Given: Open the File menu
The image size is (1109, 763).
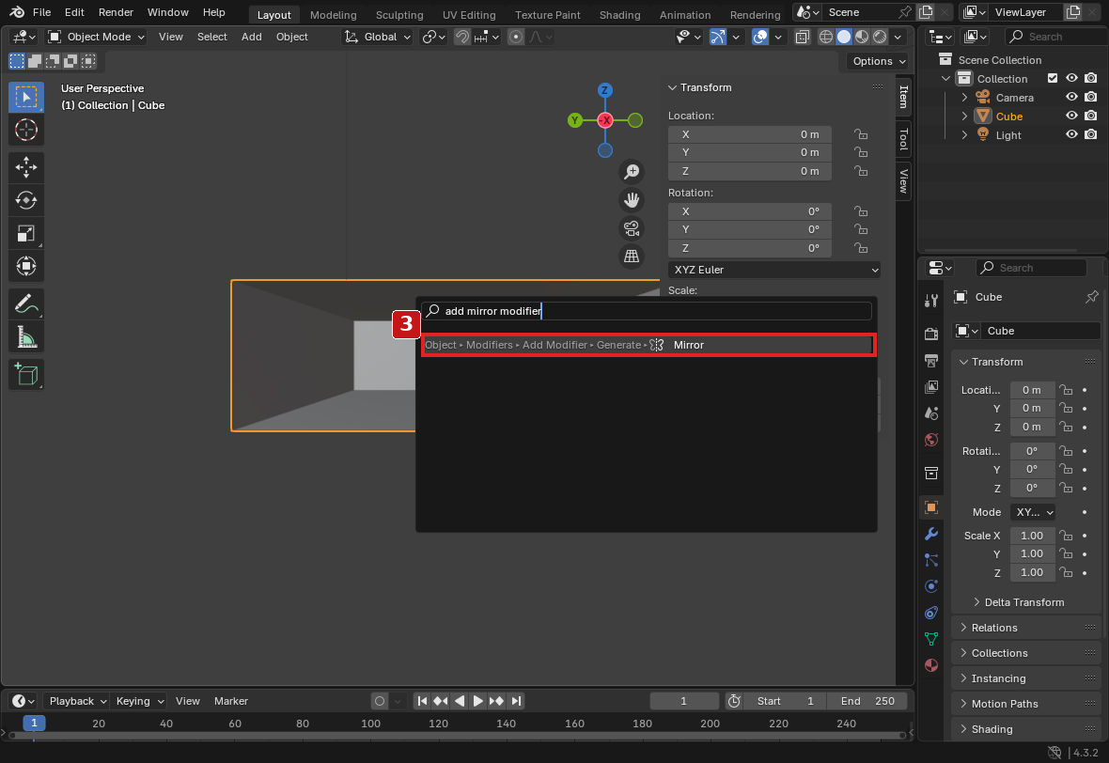Looking at the screenshot, I should pos(41,12).
